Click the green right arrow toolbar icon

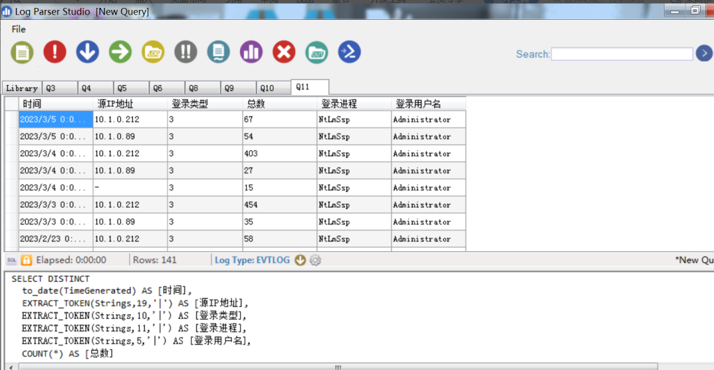point(120,52)
